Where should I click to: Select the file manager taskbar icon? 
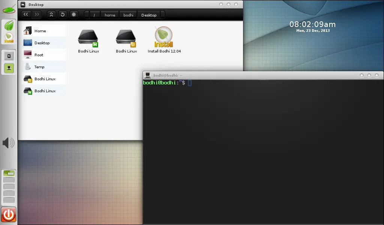pos(9,56)
